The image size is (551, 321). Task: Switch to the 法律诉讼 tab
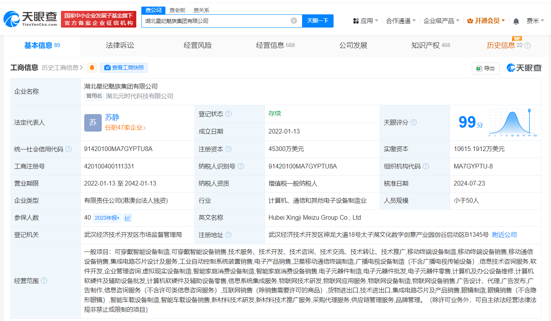(x=120, y=45)
